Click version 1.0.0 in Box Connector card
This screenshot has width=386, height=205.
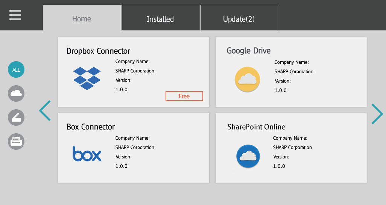(122, 166)
